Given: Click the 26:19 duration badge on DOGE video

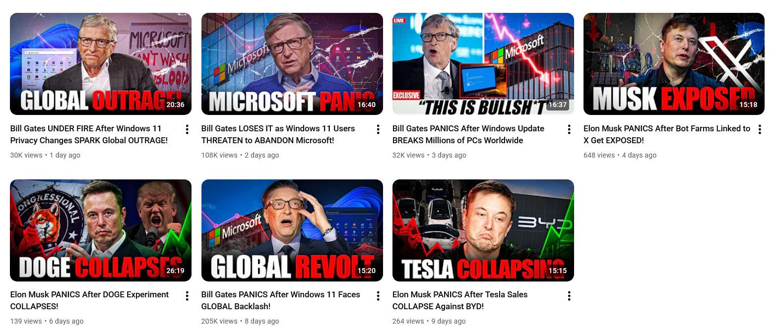Looking at the screenshot, I should (x=175, y=271).
